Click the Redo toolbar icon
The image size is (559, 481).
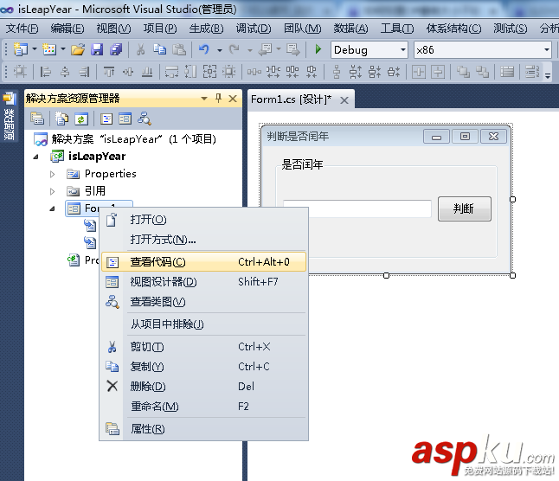[x=234, y=49]
